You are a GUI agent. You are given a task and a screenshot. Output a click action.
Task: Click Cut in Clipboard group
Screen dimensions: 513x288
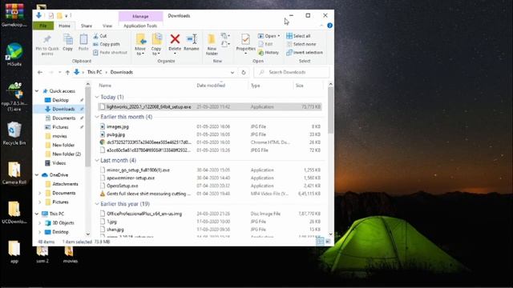[99, 36]
